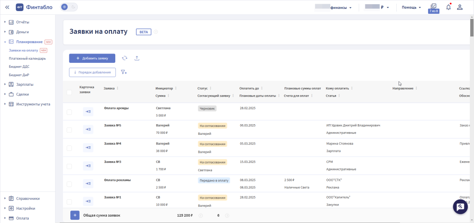
Task: Tick the checkbox for Заявка №1
Action: coord(69,202)
